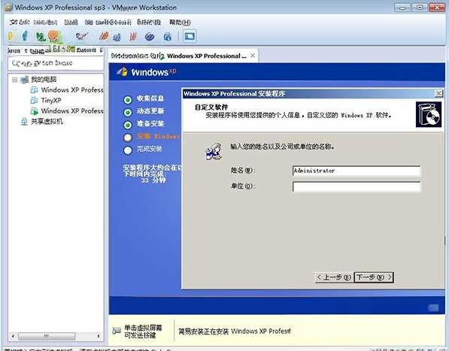Click the yellow power toolbar icon
The height and width of the screenshot is (351, 449).
coord(11,36)
